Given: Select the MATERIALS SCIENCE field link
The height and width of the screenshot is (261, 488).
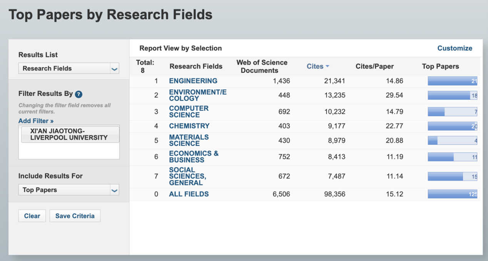Looking at the screenshot, I should pos(189,140).
